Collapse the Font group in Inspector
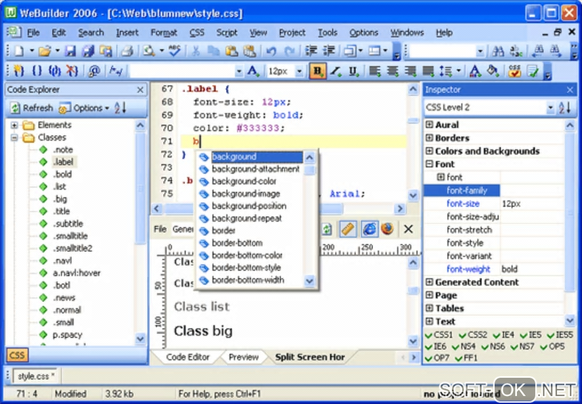582x404 pixels. [429, 164]
